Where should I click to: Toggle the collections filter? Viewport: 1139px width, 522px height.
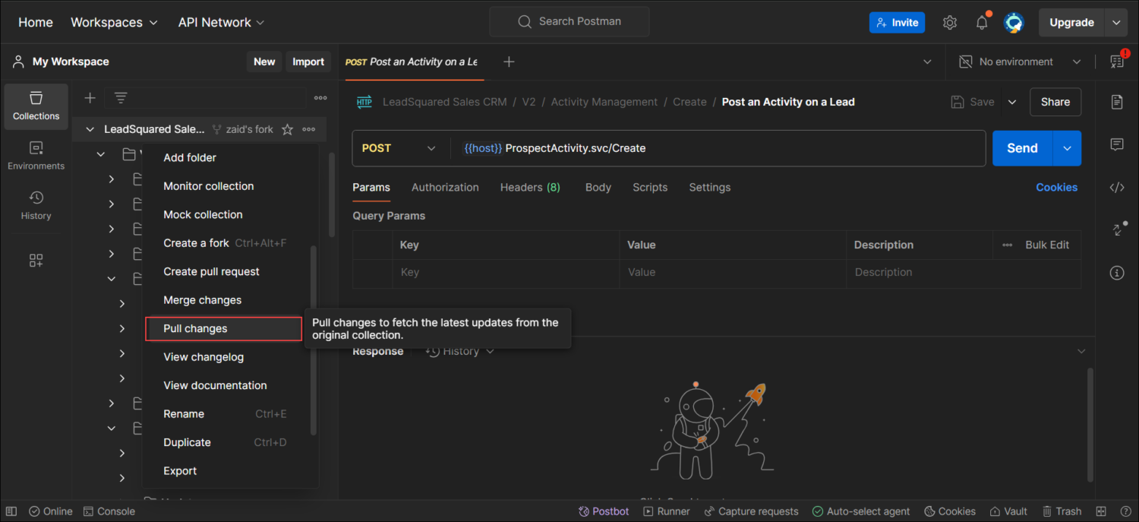pyautogui.click(x=119, y=97)
